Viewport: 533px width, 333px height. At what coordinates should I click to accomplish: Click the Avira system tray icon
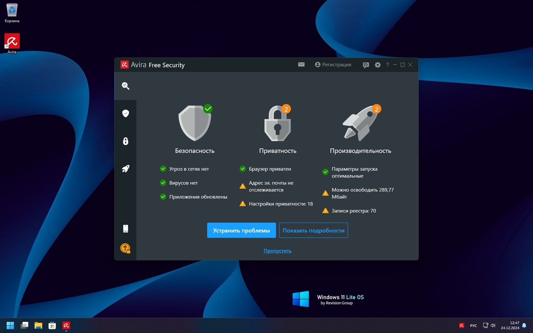click(462, 325)
